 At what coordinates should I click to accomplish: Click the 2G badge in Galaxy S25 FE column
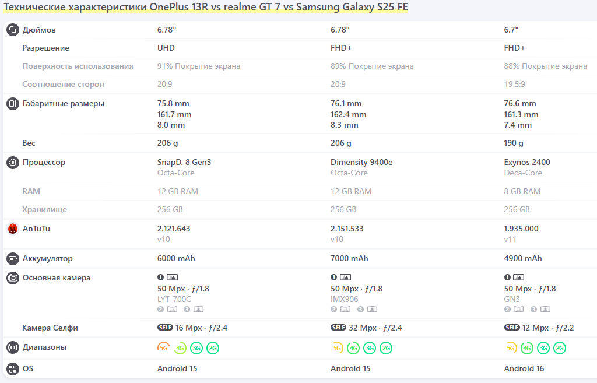point(560,347)
